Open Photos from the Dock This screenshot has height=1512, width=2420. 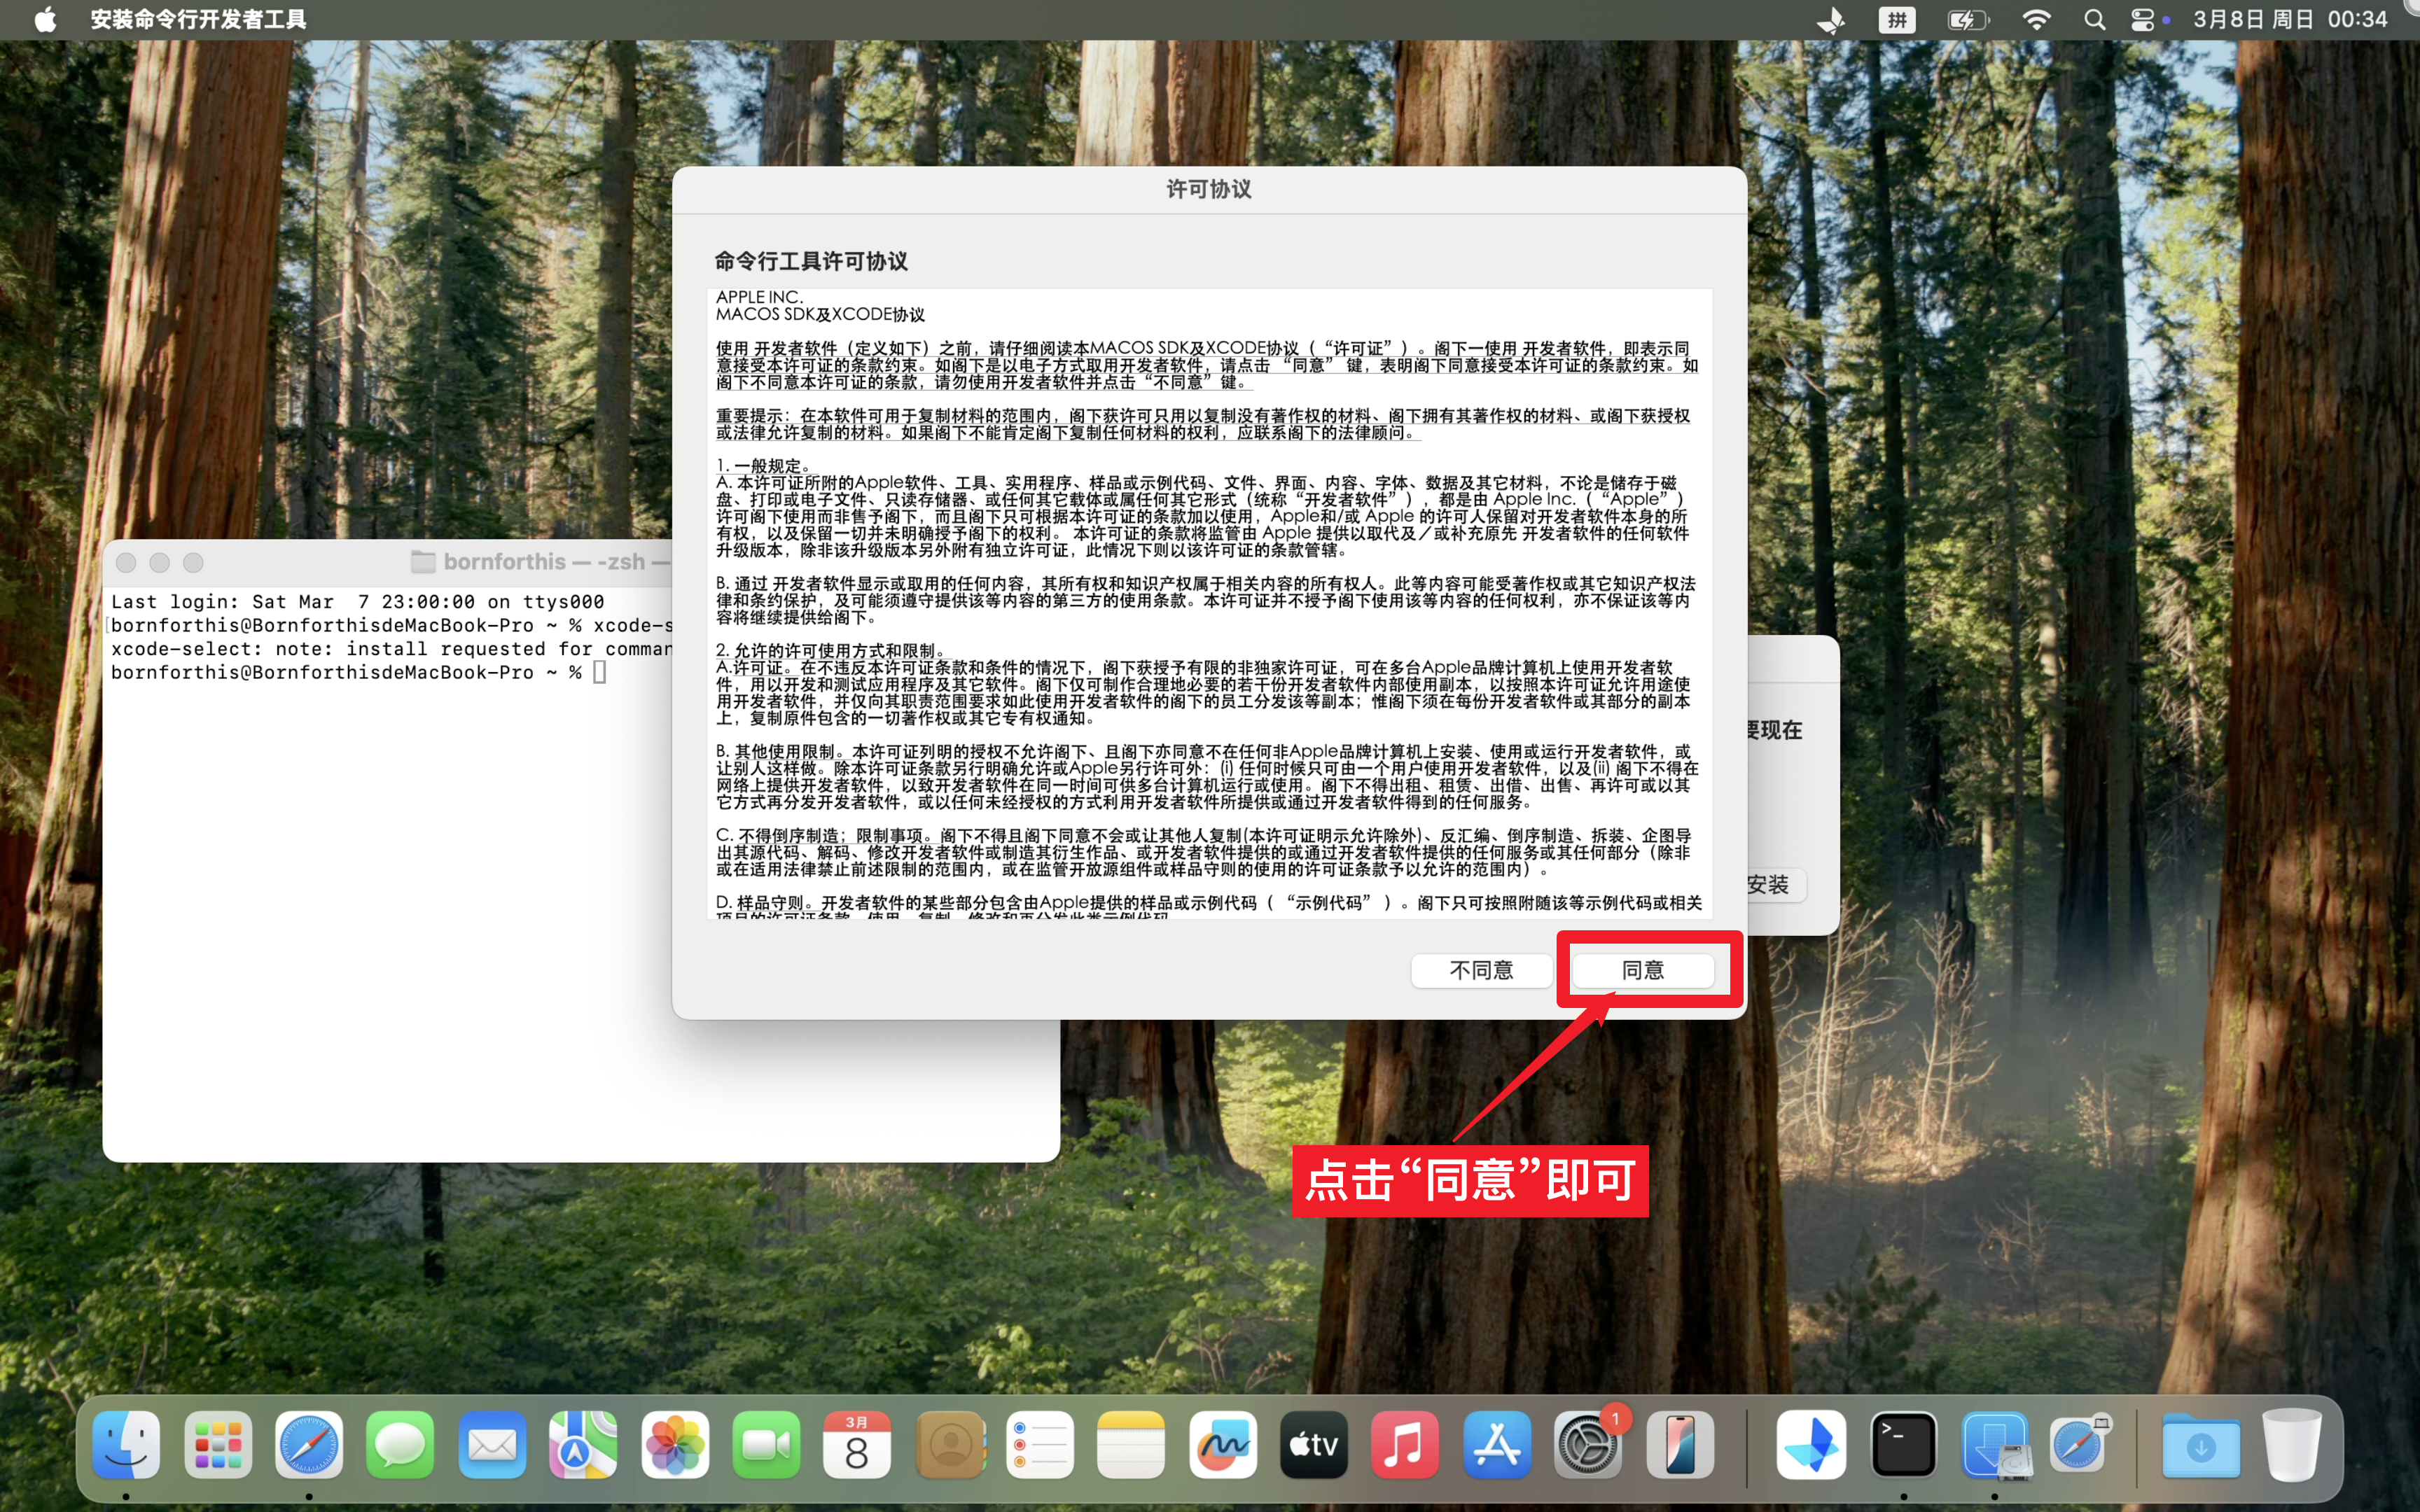[675, 1445]
